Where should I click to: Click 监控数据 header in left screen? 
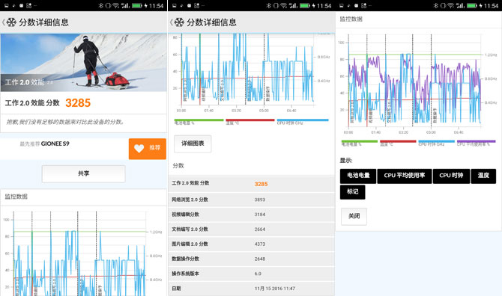tap(16, 197)
